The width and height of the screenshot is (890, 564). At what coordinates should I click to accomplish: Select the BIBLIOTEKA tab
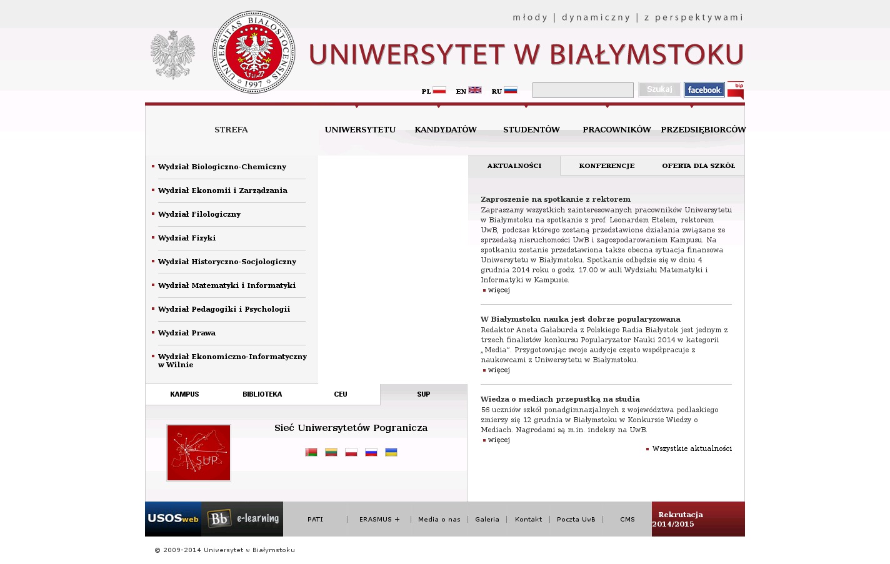[x=262, y=394]
